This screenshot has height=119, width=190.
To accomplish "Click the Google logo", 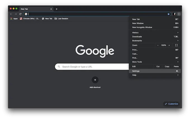I will 95,51.
